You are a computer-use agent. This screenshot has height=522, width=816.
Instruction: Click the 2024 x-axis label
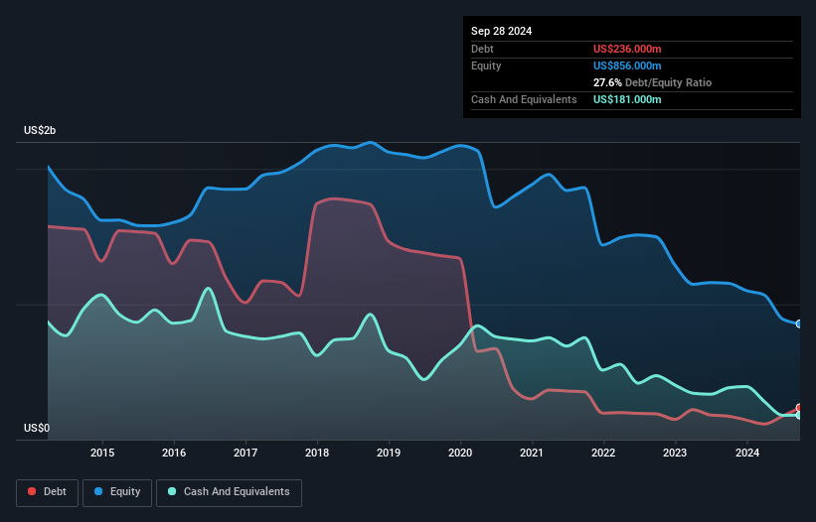click(x=746, y=453)
